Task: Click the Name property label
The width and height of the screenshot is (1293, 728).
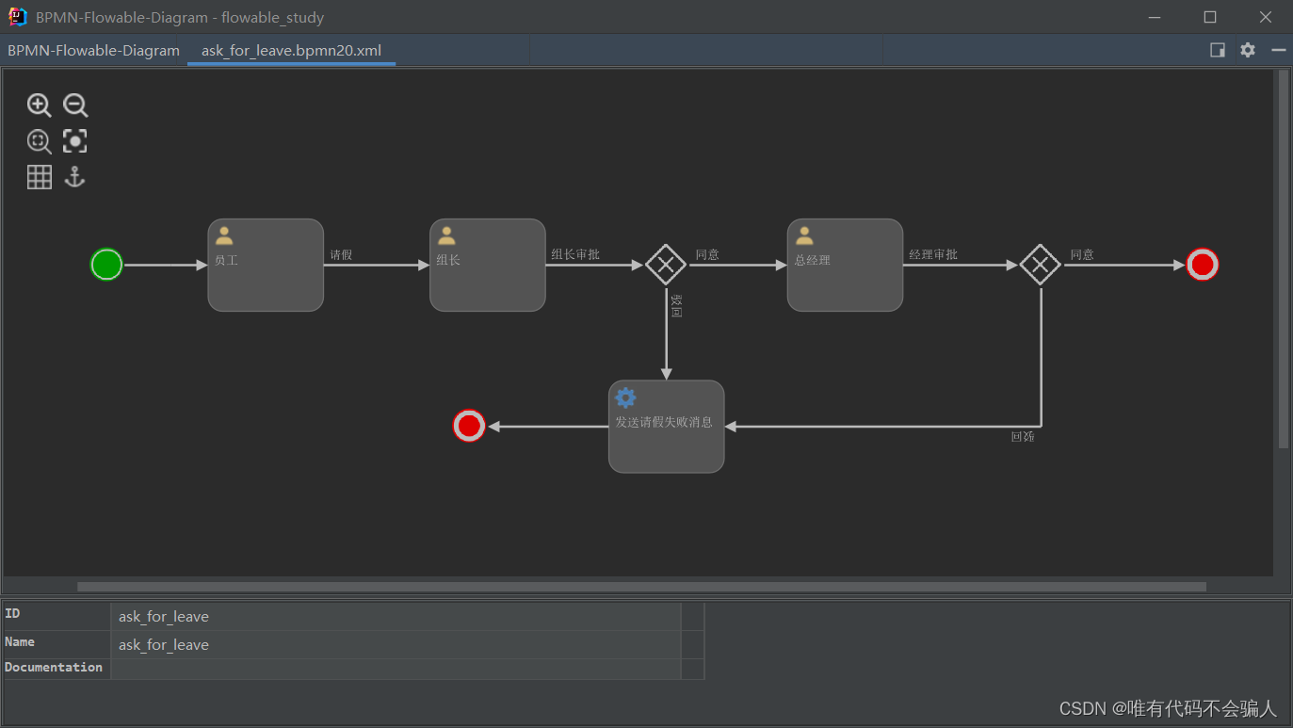Action: click(x=20, y=642)
